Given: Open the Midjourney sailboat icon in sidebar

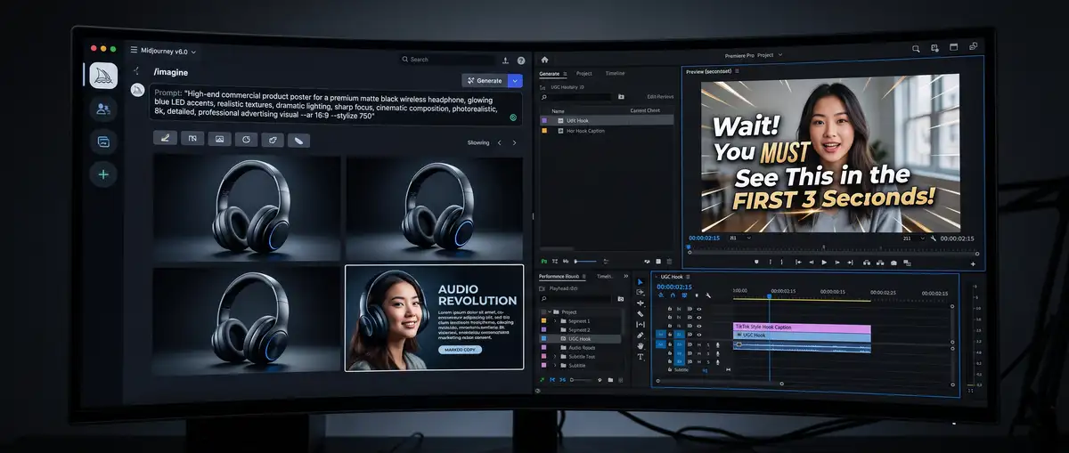Looking at the screenshot, I should point(103,76).
